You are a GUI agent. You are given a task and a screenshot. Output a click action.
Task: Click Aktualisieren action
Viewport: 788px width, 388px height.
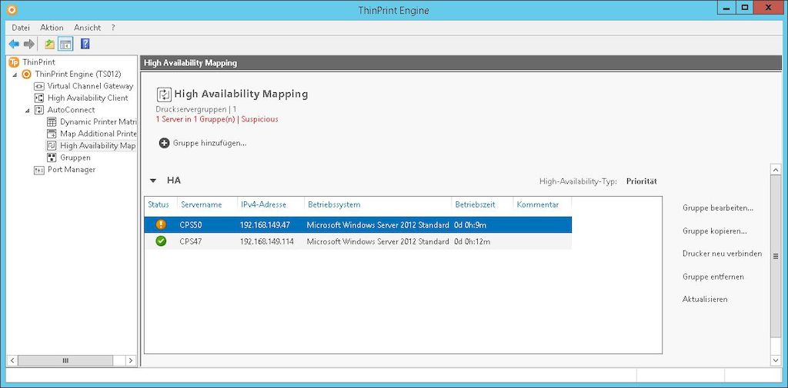[x=705, y=299]
